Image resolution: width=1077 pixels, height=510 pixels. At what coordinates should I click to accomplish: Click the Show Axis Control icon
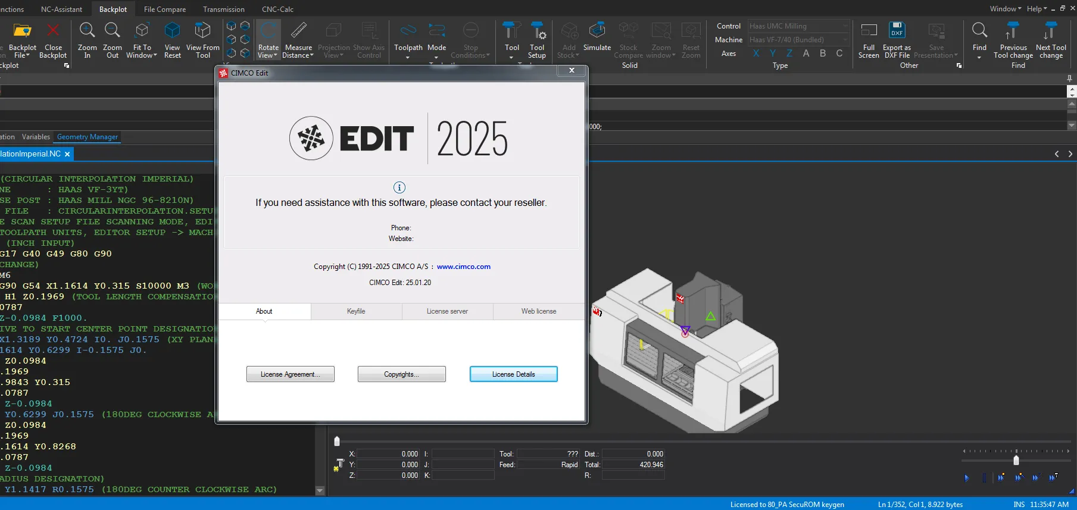(369, 30)
